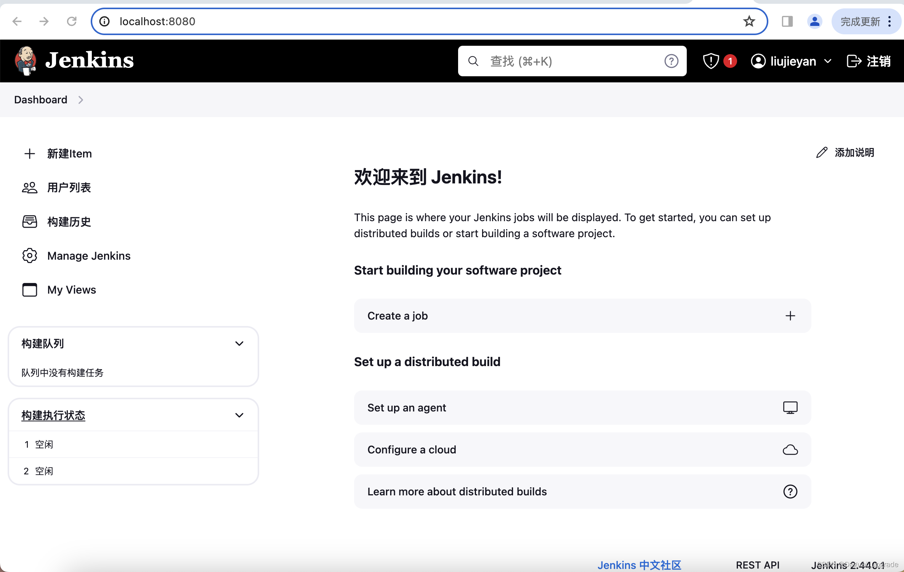904x572 pixels.
Task: Click the Configure a cloud card
Action: coord(582,450)
